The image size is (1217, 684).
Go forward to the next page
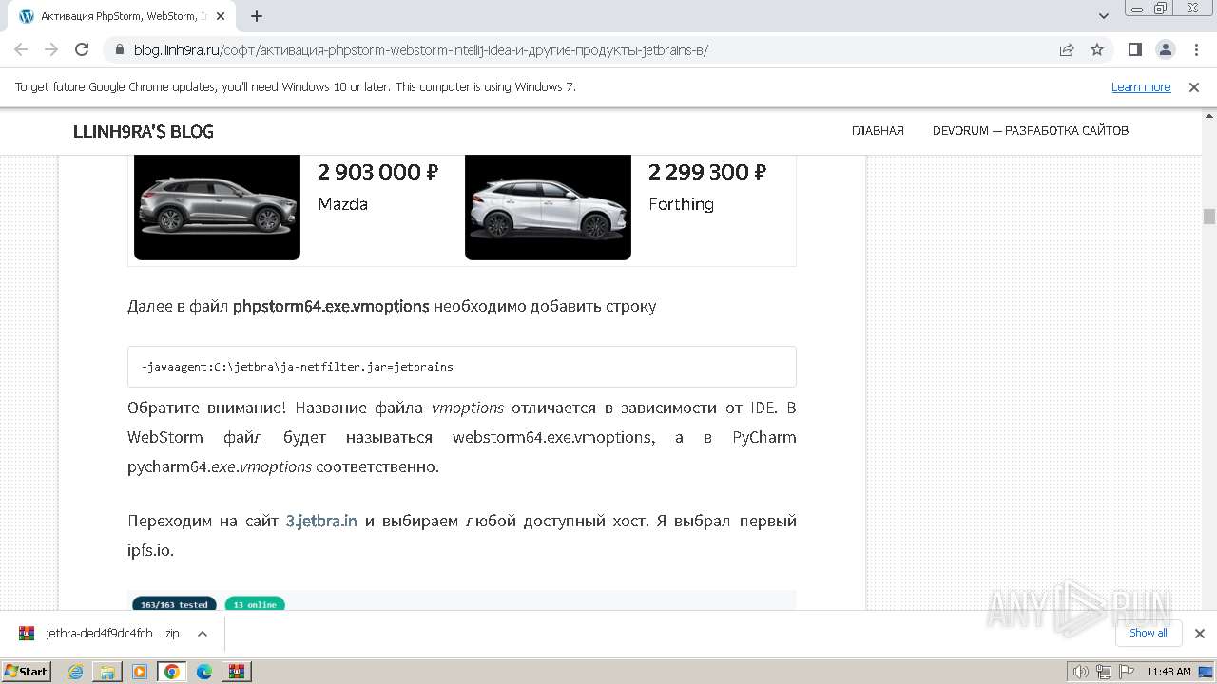(51, 49)
